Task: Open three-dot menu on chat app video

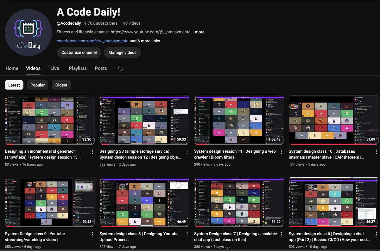Action: point(376,234)
